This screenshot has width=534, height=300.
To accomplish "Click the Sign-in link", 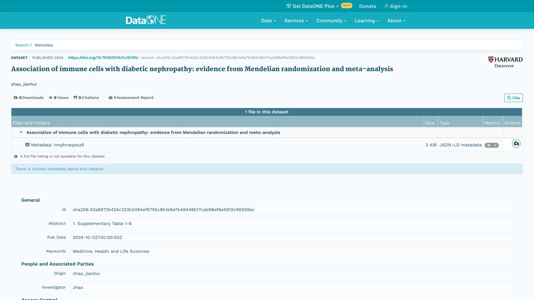I will point(395,6).
